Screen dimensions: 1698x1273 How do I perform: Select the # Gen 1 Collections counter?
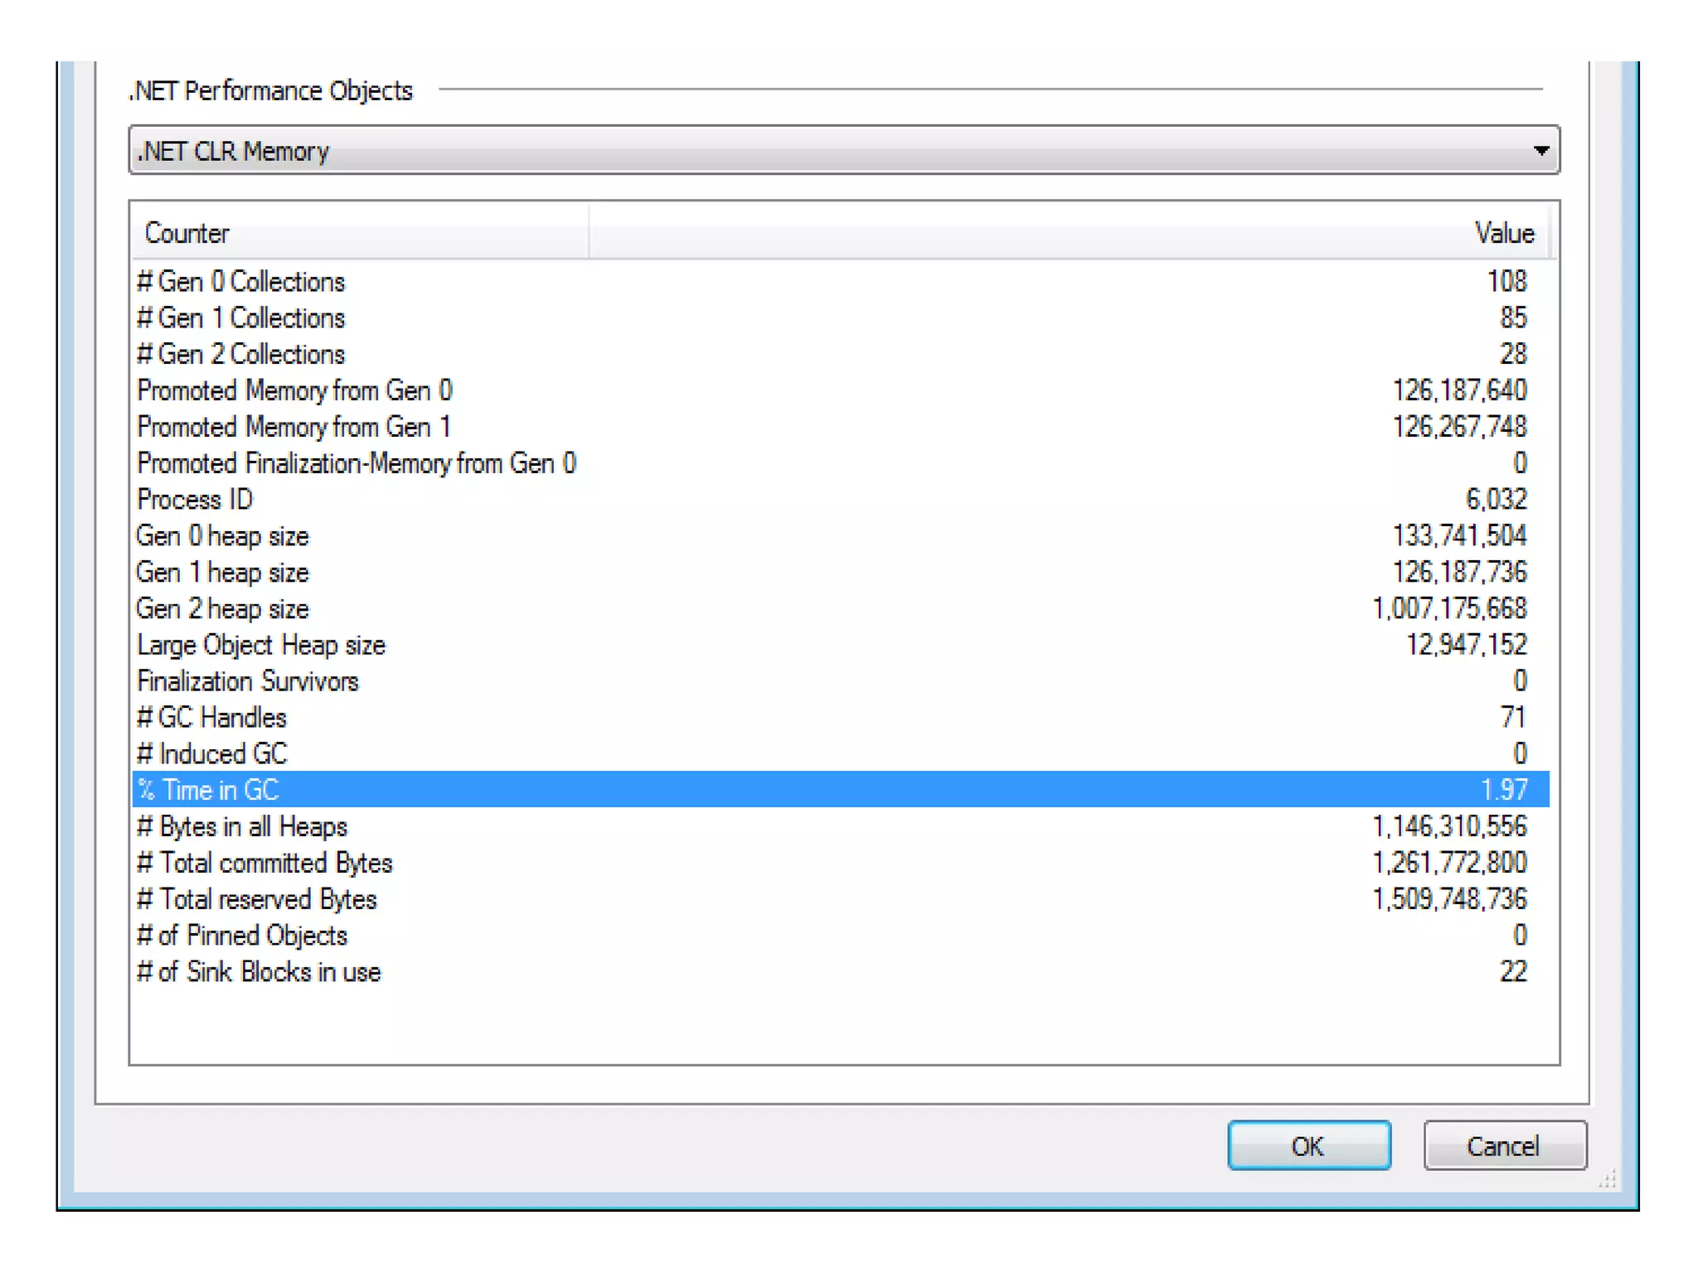pos(241,318)
